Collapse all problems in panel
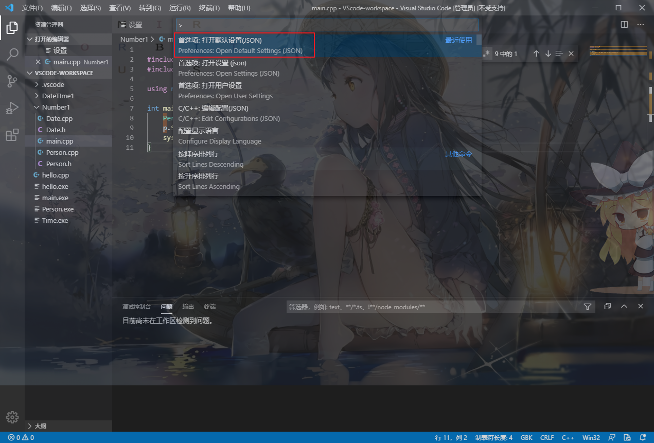Viewport: 654px width, 443px height. coord(608,306)
